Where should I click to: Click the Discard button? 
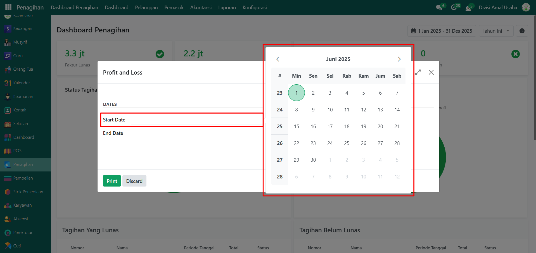[134, 181]
